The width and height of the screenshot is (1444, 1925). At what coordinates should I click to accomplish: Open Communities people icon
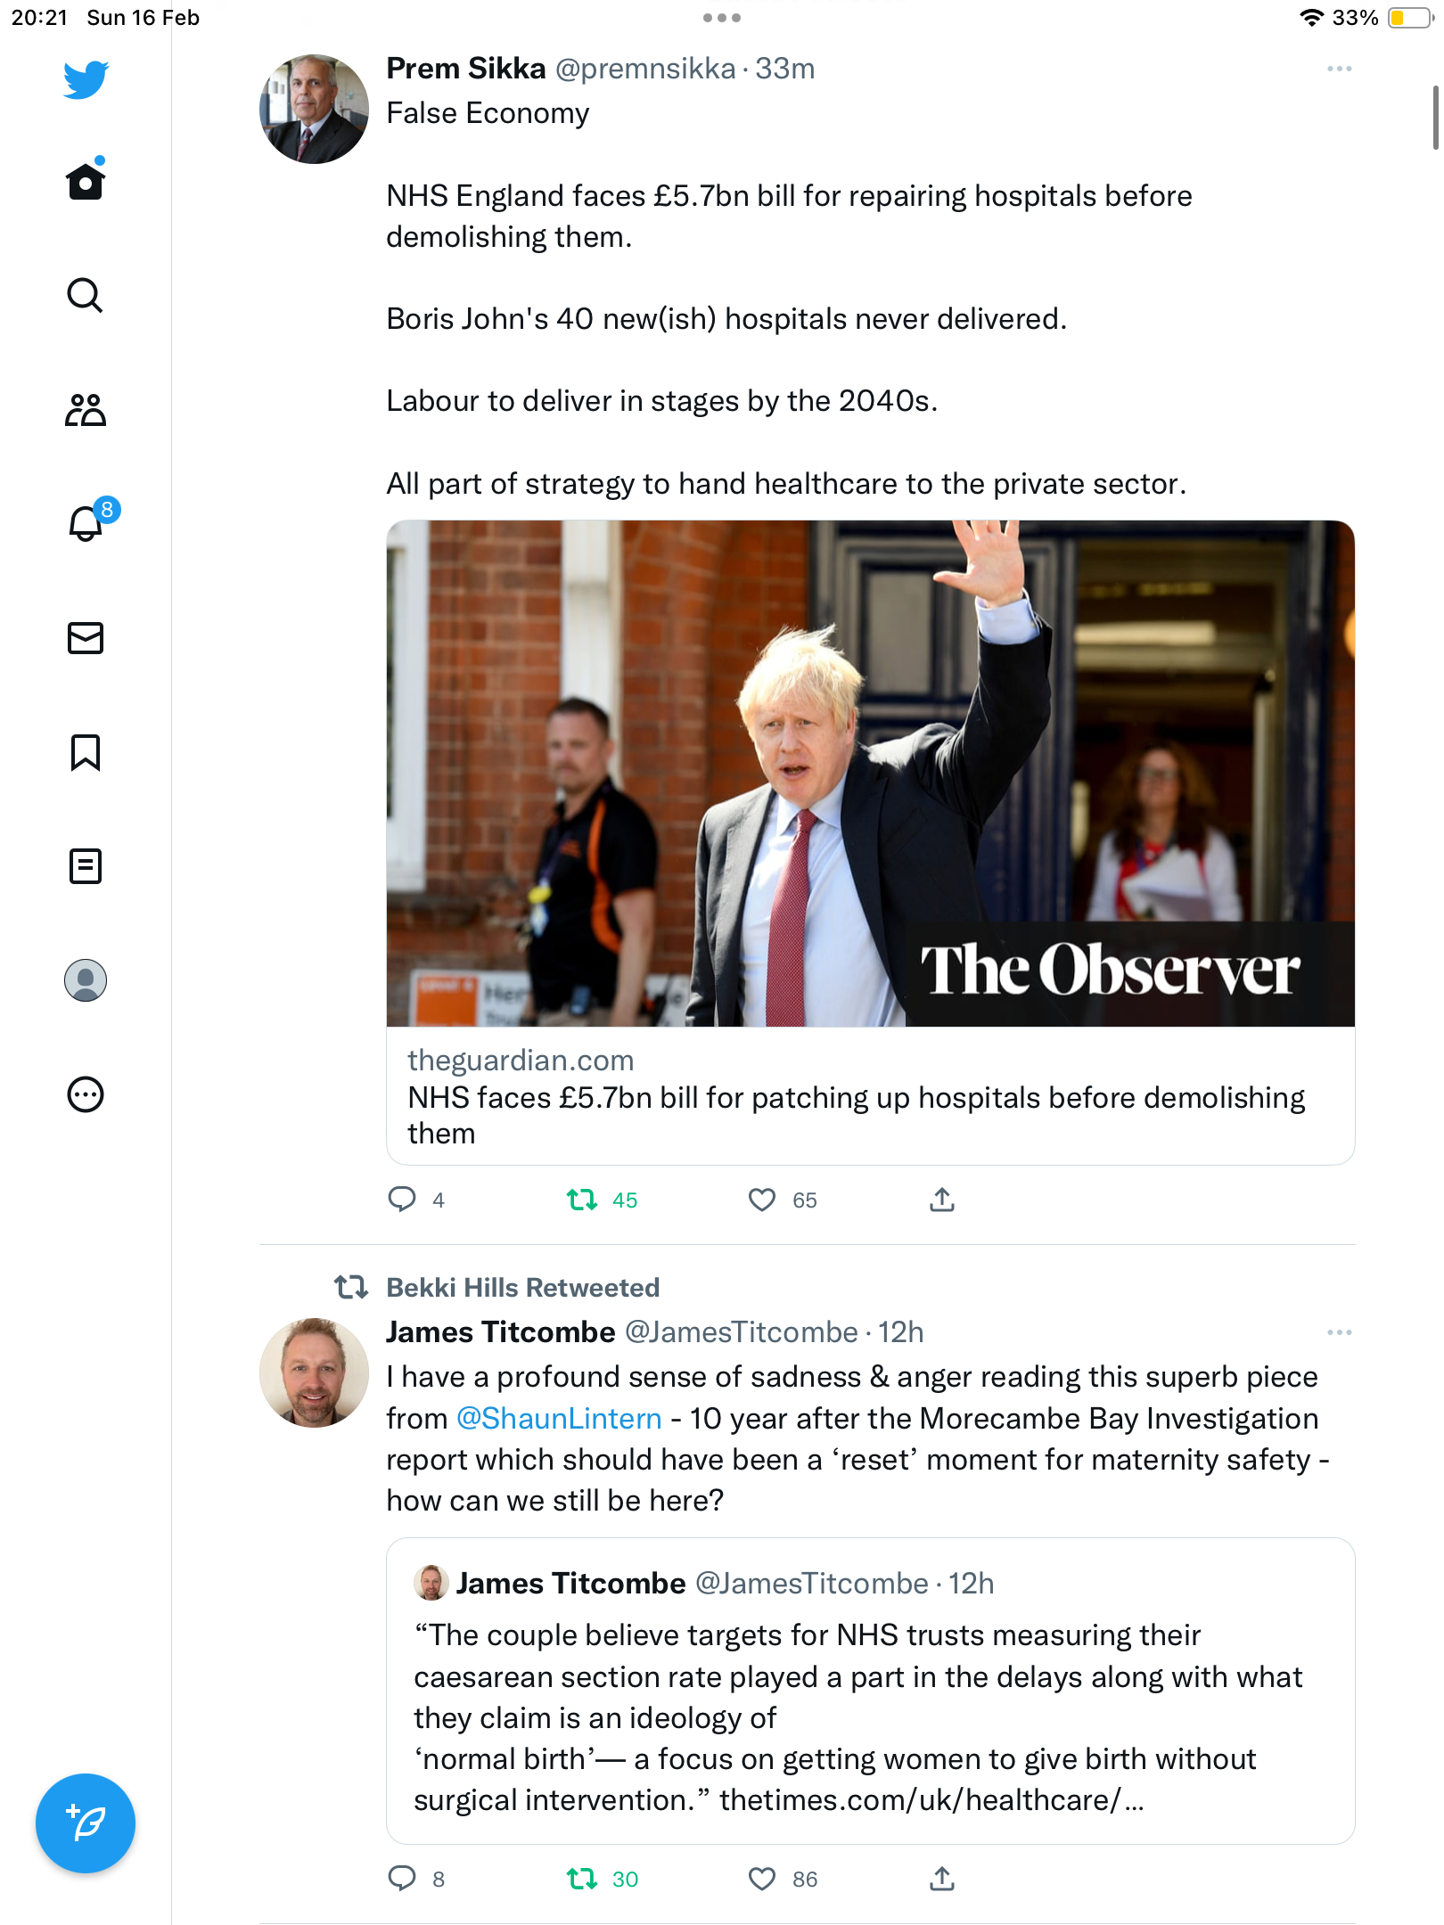(x=86, y=410)
